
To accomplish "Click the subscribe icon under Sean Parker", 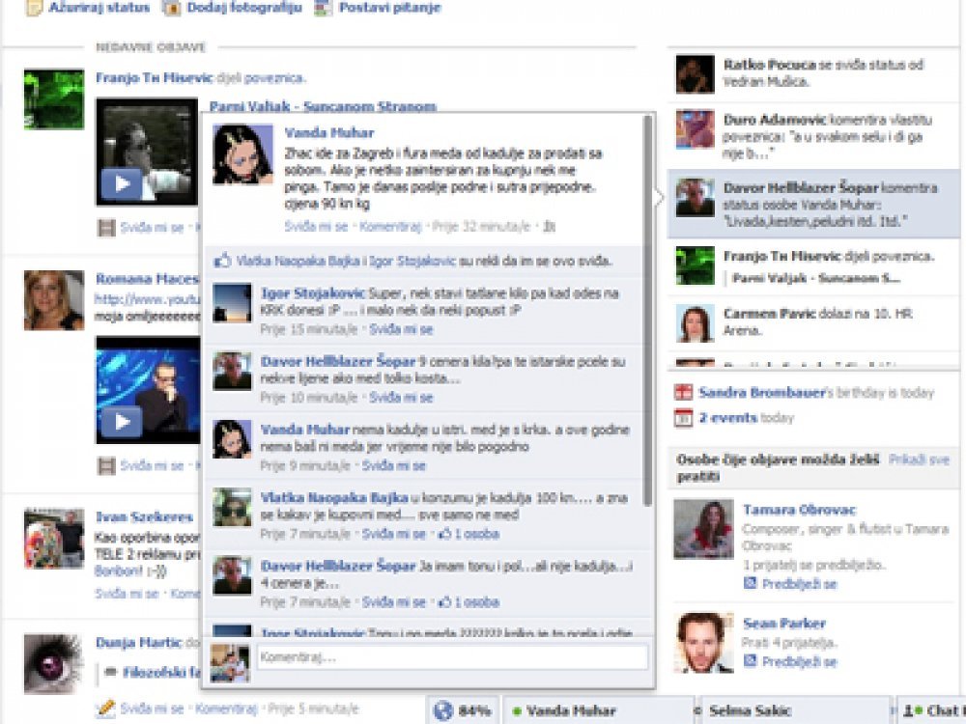I will tap(750, 661).
